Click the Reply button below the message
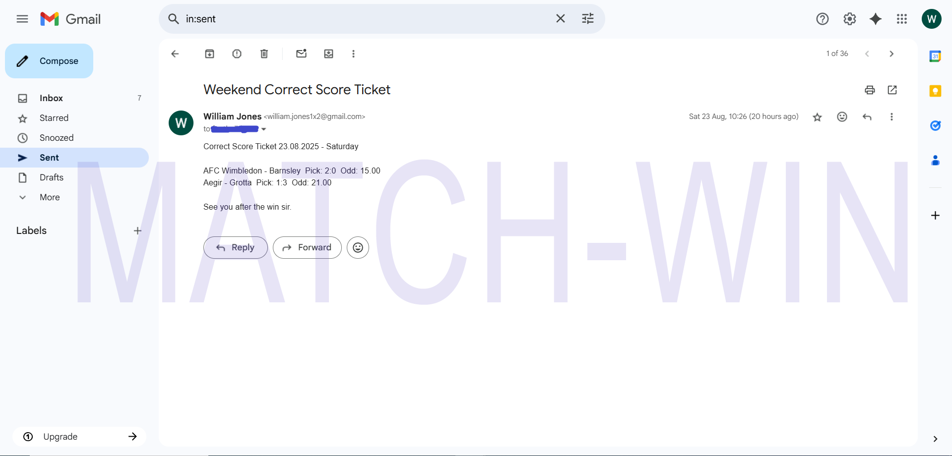 236,247
